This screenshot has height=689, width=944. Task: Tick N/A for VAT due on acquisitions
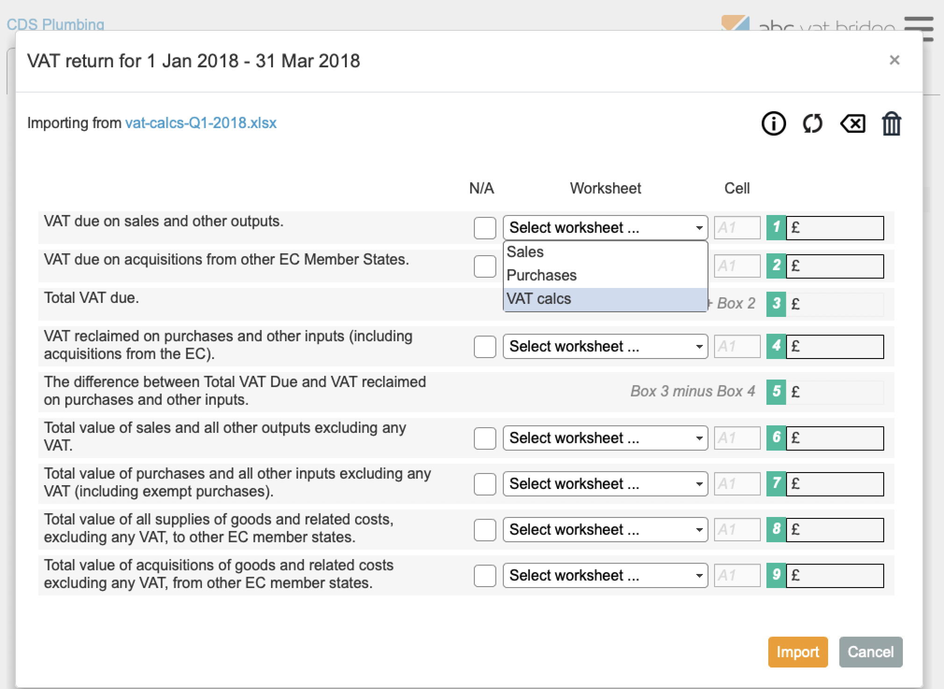click(485, 266)
